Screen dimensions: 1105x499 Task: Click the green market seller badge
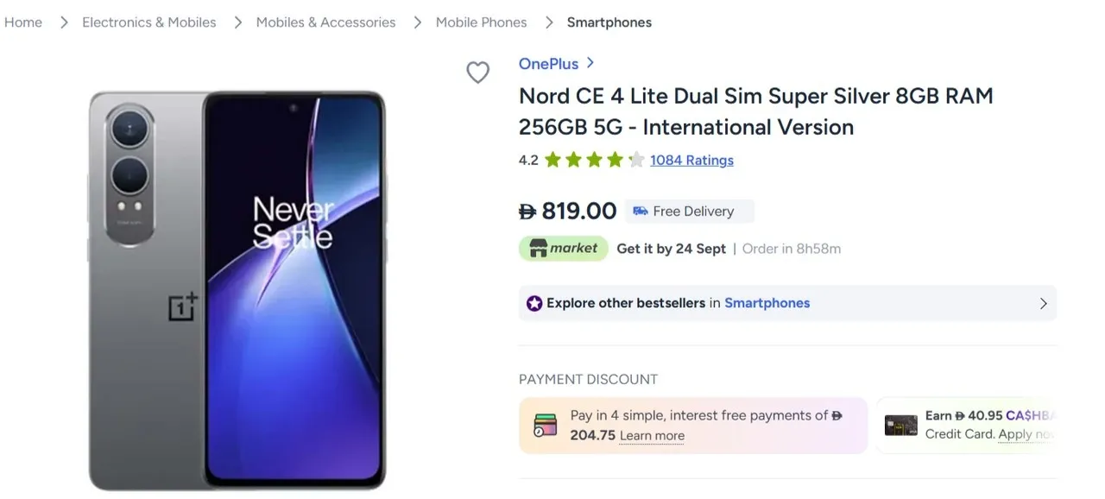coord(563,248)
